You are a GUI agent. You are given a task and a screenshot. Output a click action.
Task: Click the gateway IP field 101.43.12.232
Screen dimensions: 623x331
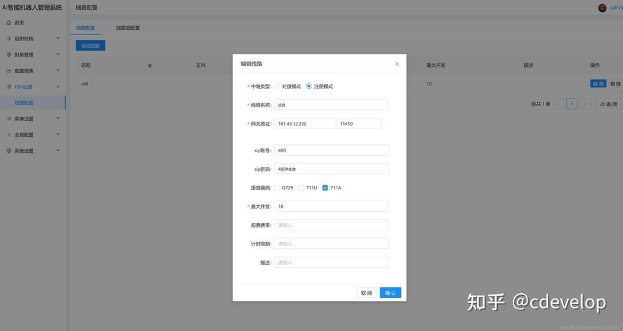[305, 123]
